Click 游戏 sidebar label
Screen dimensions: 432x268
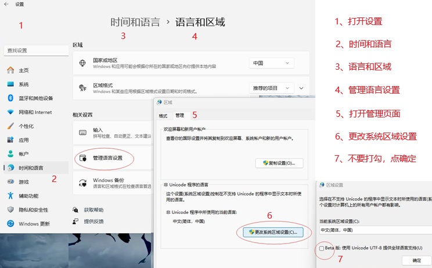[24, 182]
